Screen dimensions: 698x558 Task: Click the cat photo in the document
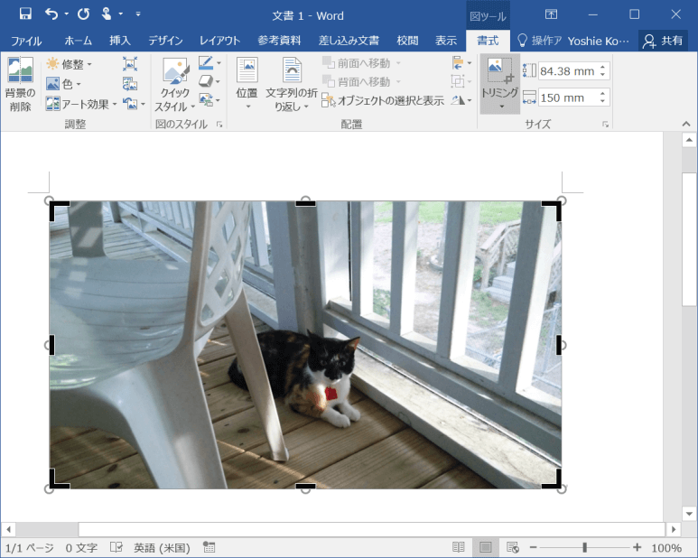click(x=305, y=345)
